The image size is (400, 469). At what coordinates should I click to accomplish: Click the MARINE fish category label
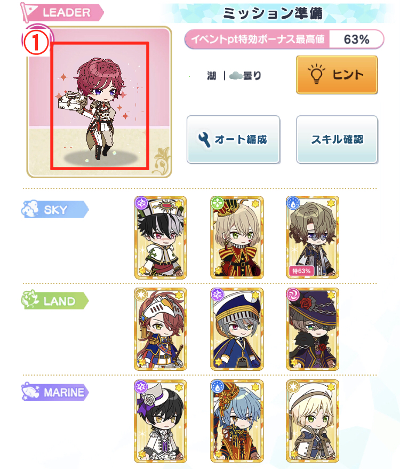pos(55,392)
